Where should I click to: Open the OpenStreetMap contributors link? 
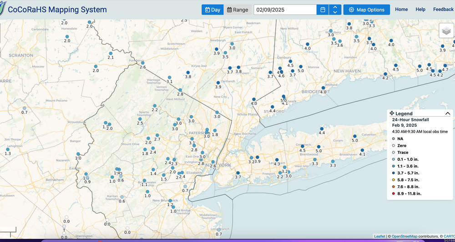click(x=405, y=237)
